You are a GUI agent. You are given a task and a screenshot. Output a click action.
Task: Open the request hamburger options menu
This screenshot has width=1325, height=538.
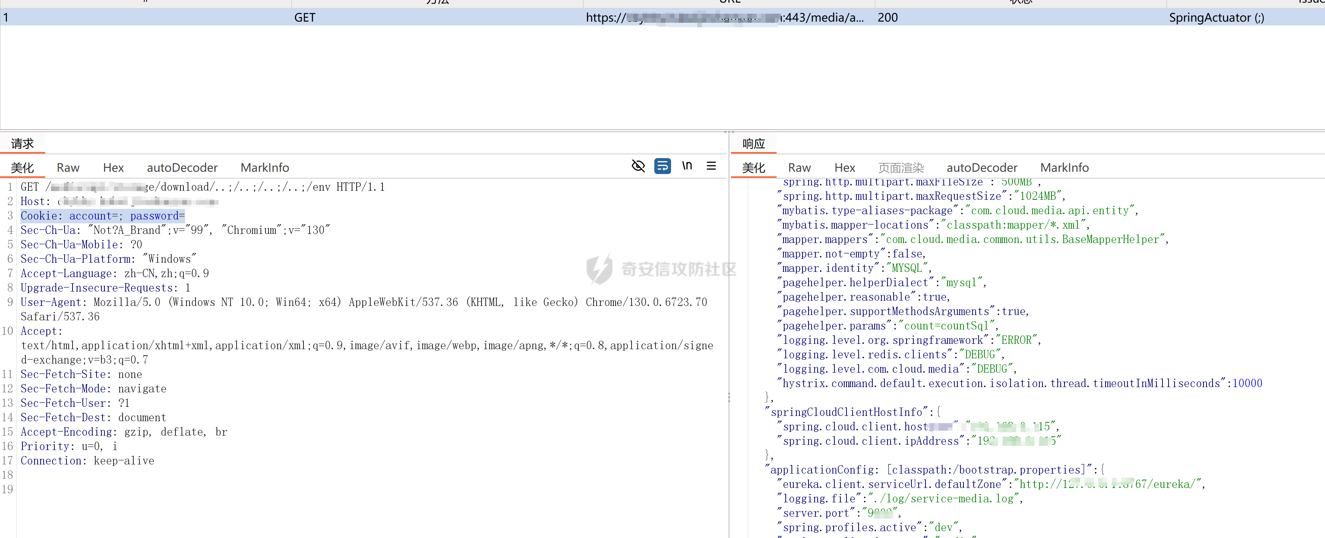coord(711,166)
